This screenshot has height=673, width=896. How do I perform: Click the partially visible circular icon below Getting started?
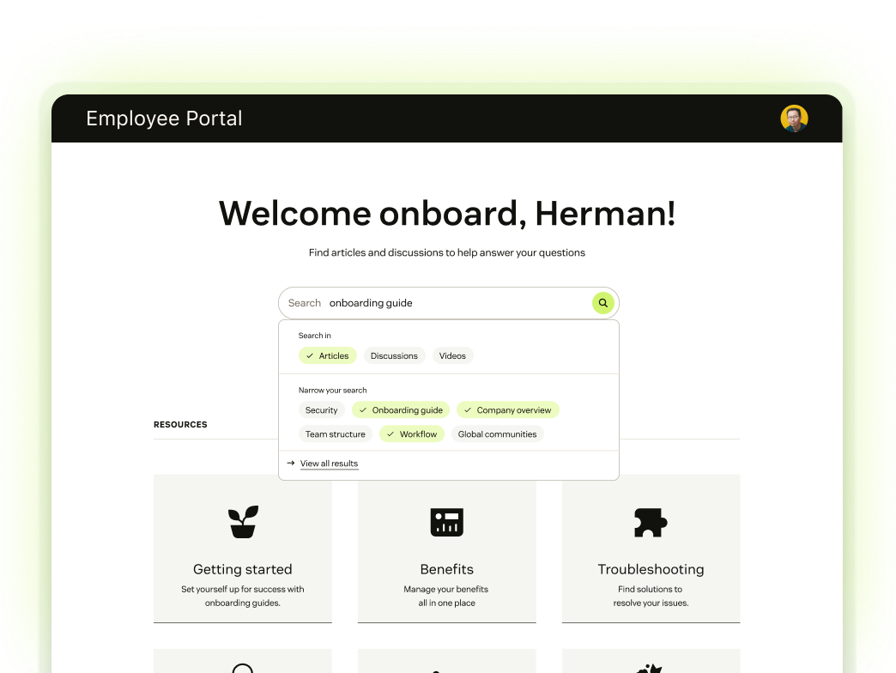point(243,668)
